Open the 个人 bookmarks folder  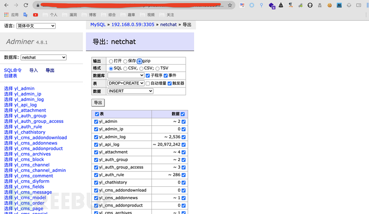[x=50, y=15]
